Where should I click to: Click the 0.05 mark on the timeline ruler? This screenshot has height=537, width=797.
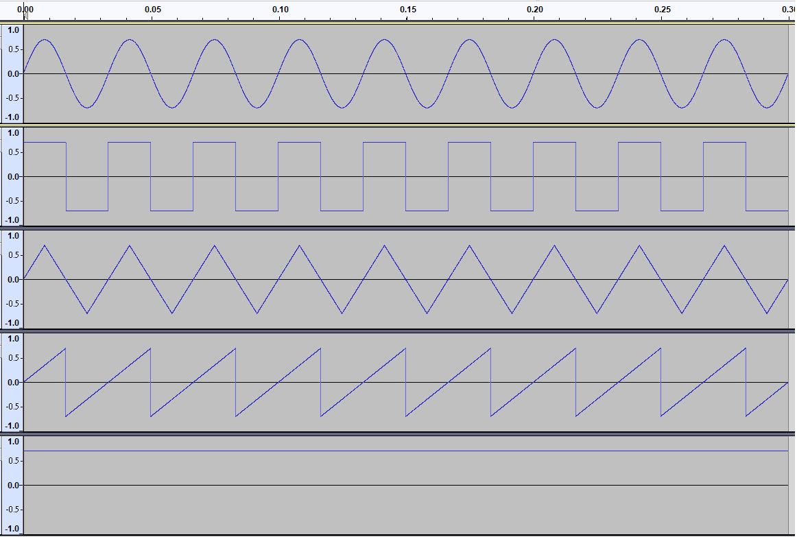pos(154,10)
